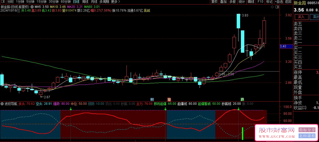Click the red 定 marker below the chart

click(x=169, y=99)
